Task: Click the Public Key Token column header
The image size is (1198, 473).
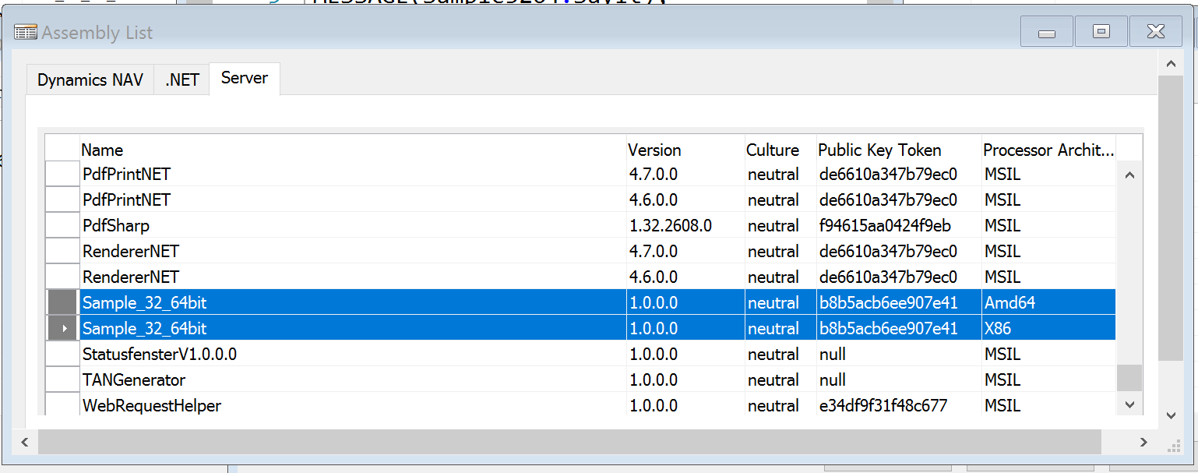Action: (897, 150)
